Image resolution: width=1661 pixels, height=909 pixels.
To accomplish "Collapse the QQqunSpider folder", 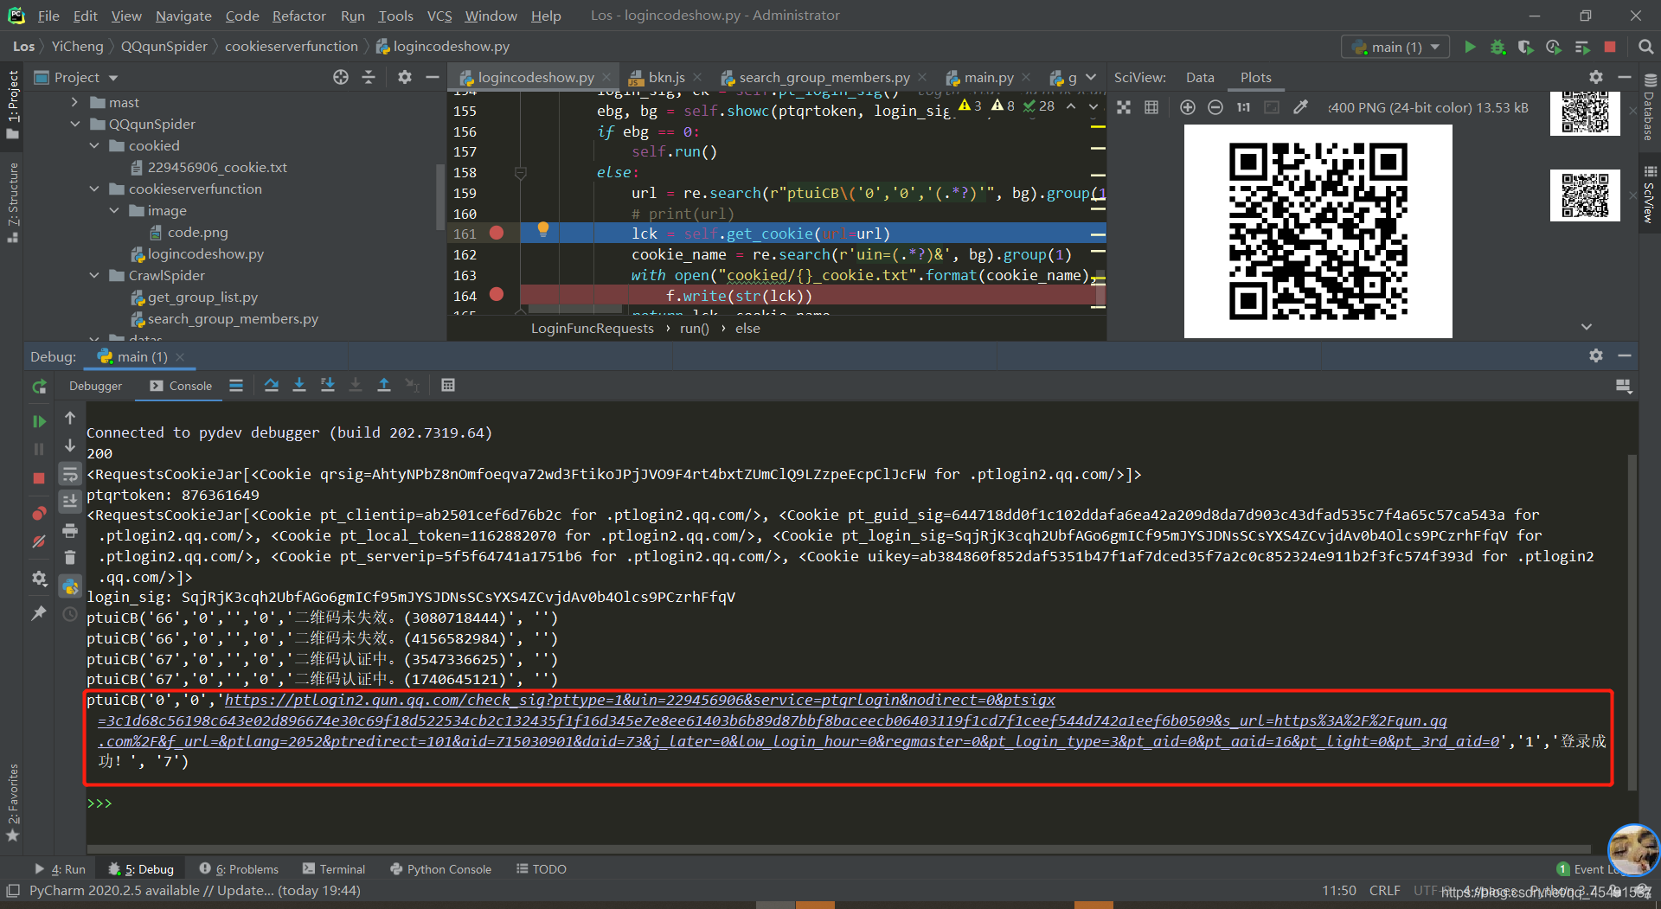I will pos(75,124).
